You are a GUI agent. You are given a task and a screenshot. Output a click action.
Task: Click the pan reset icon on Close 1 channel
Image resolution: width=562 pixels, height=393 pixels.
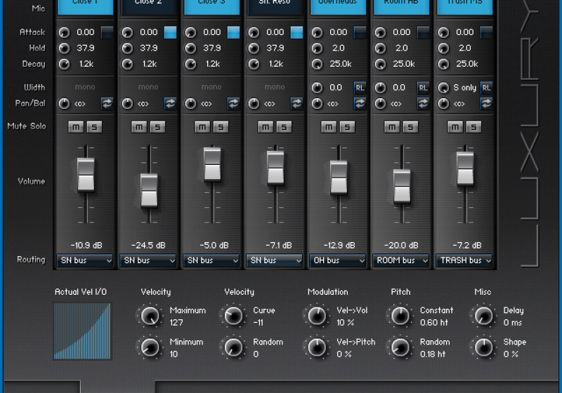tap(107, 104)
